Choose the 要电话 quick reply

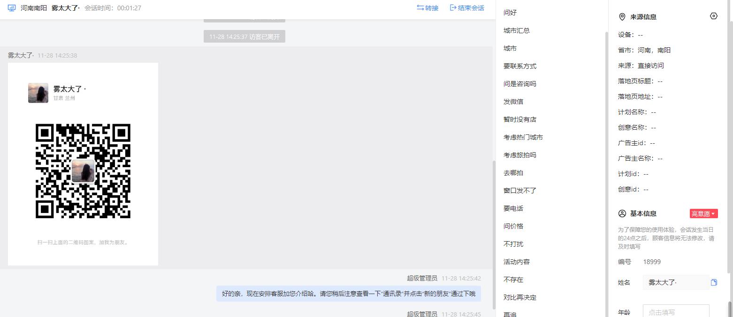pyautogui.click(x=513, y=208)
